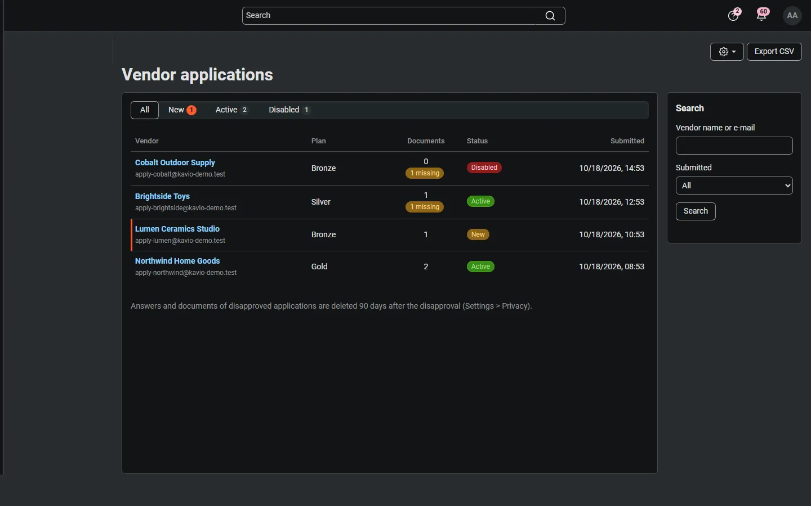Click the Documents column header

click(426, 141)
